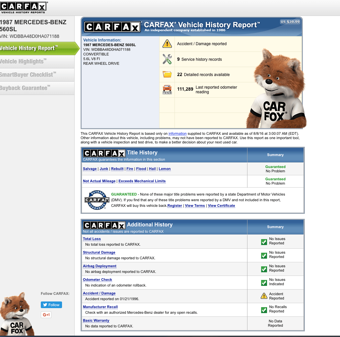Click the CARFAX logo at top left
340x337 pixels.
(x=24, y=8)
